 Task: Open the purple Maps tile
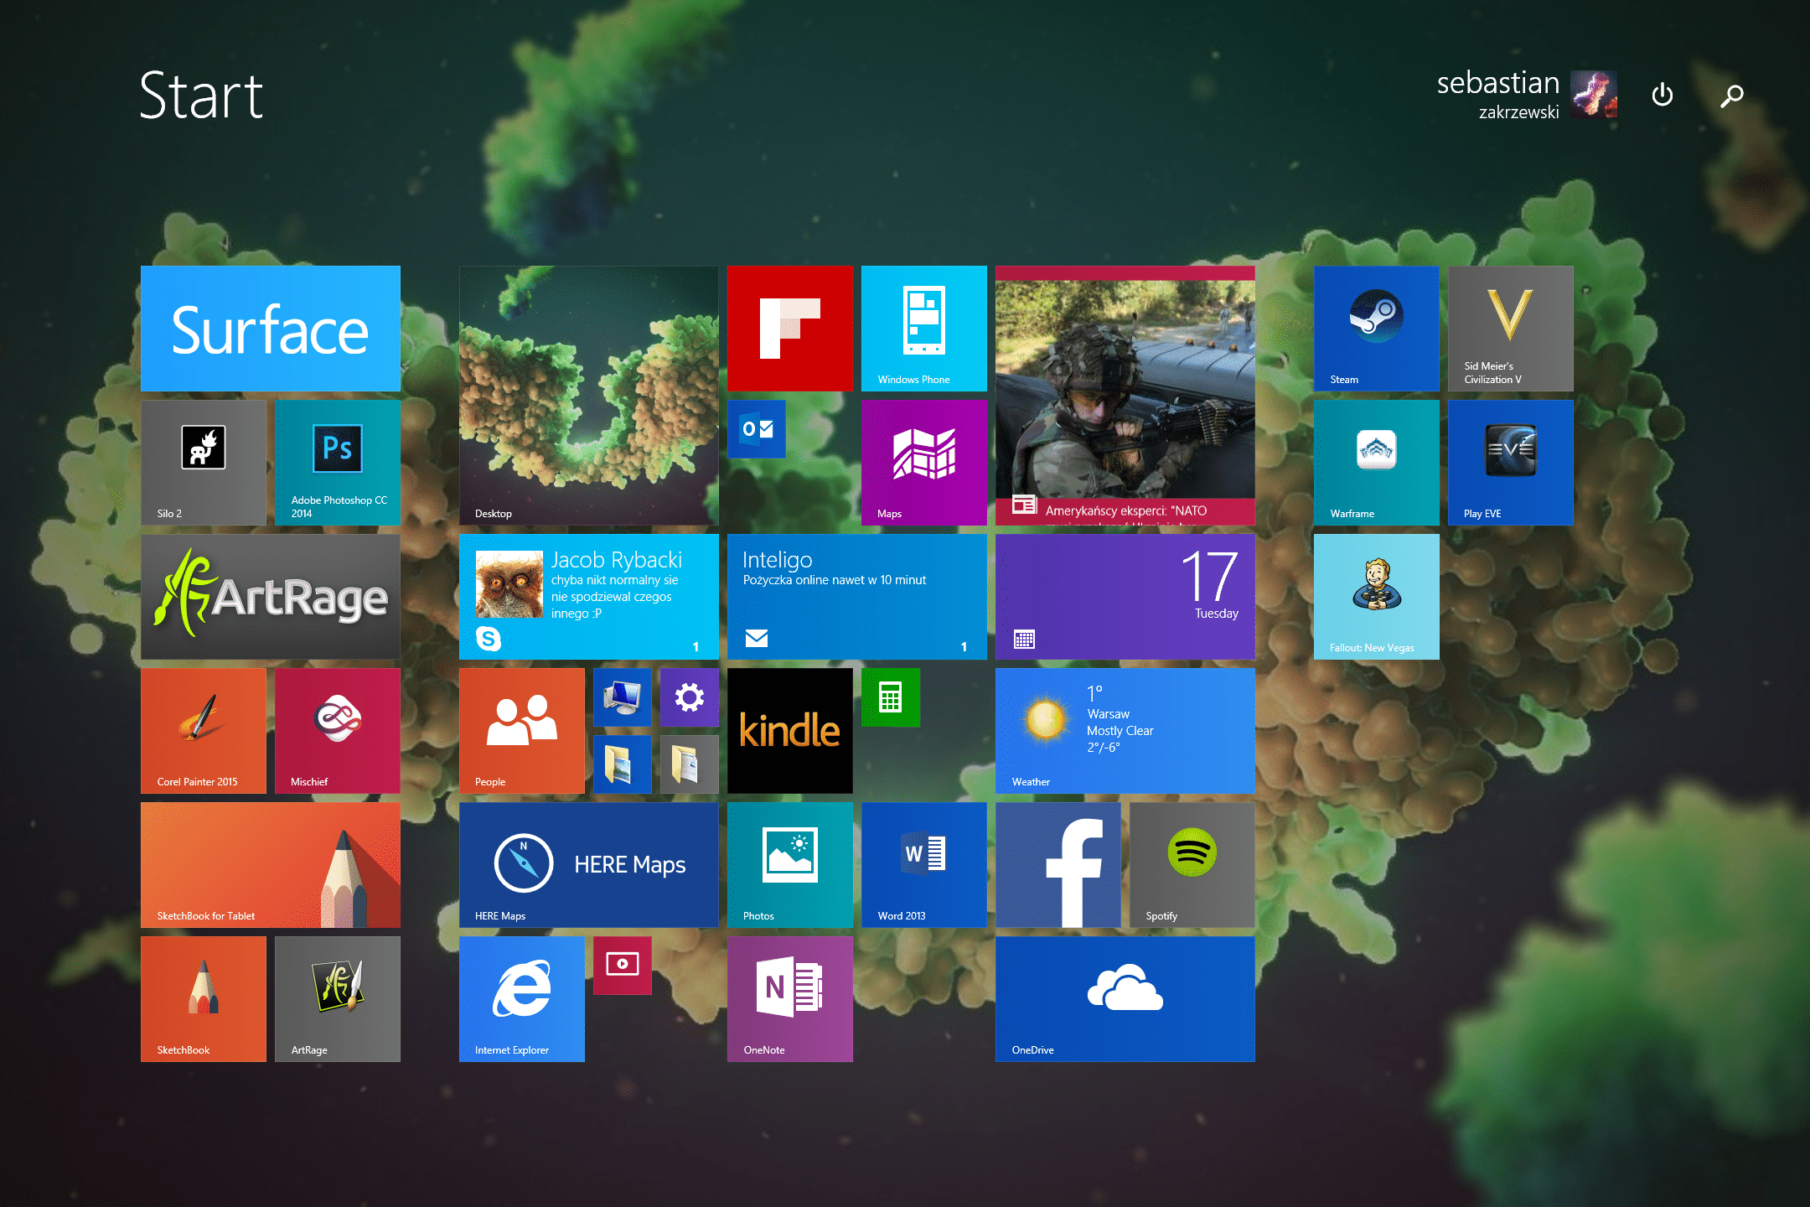[x=924, y=463]
